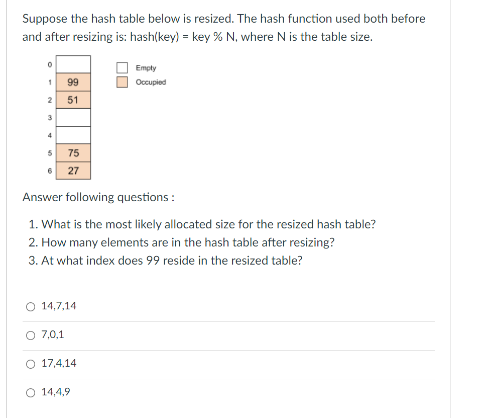Viewport: 483px width, 418px height.
Task: Click the cell containing 51
Action: [x=73, y=99]
